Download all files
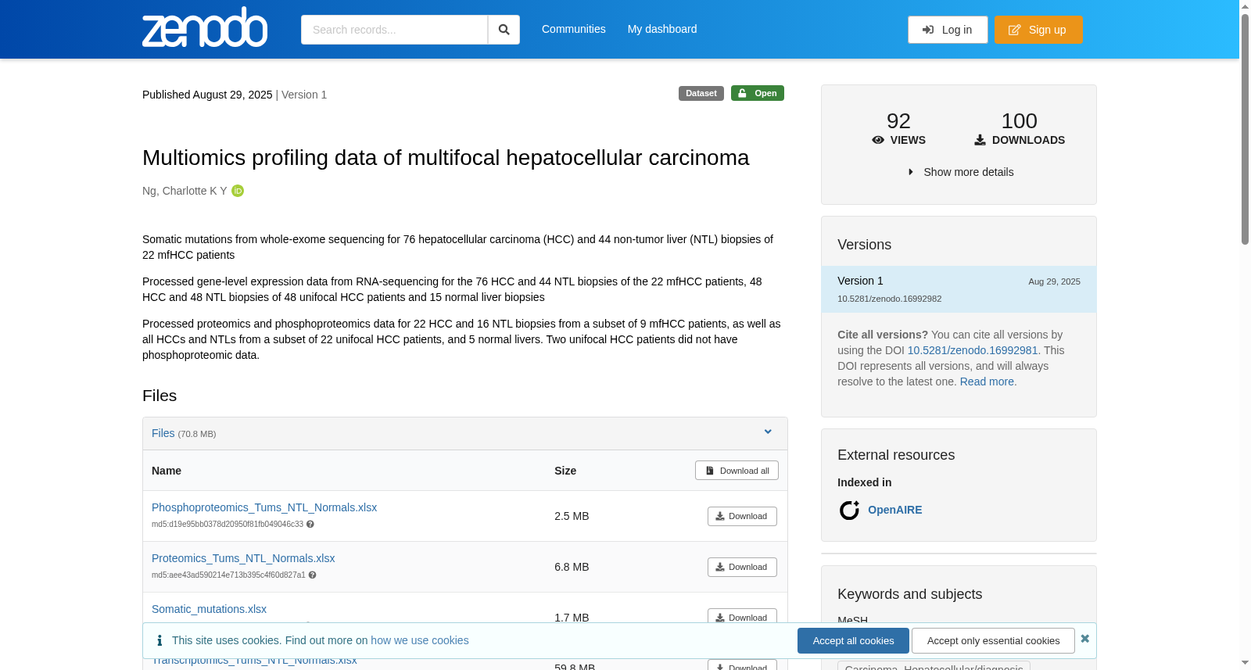1251x670 pixels. (737, 471)
